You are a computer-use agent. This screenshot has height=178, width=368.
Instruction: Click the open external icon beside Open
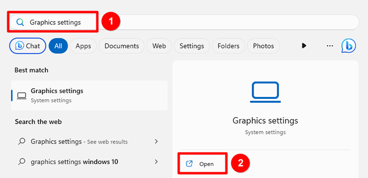pyautogui.click(x=189, y=163)
